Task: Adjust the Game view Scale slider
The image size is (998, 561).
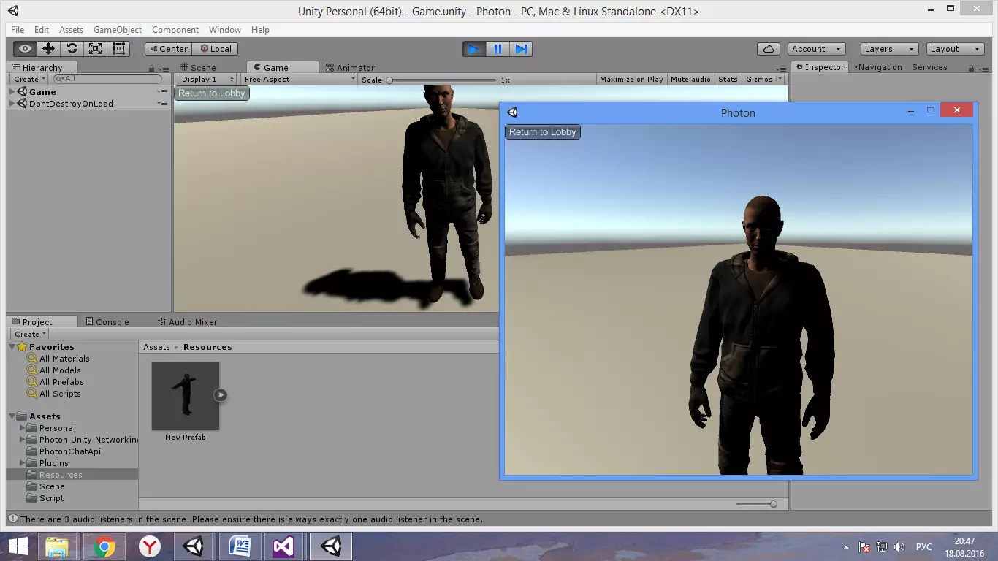Action: (x=390, y=80)
